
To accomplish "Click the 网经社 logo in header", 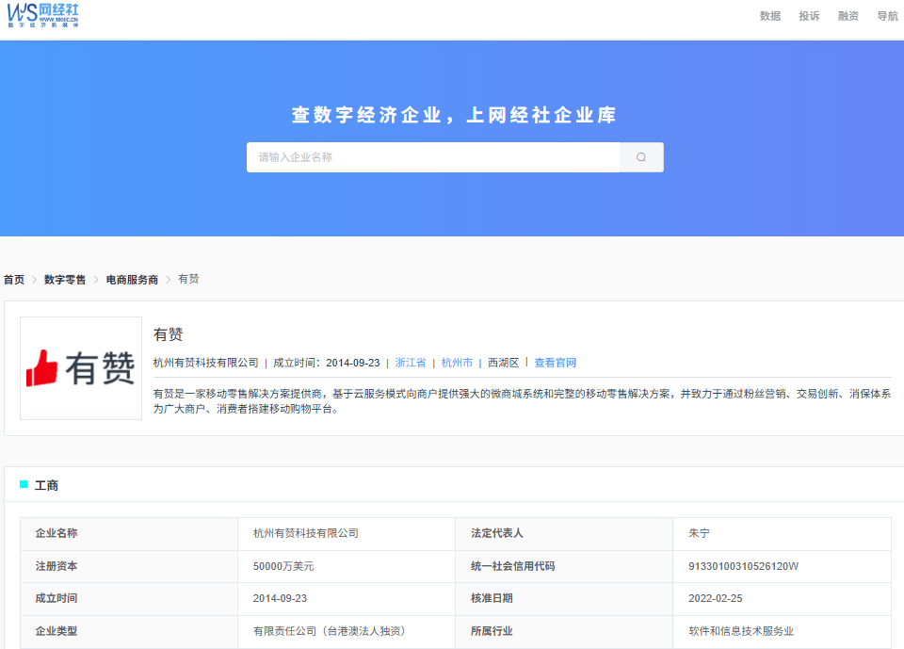I will [x=43, y=14].
